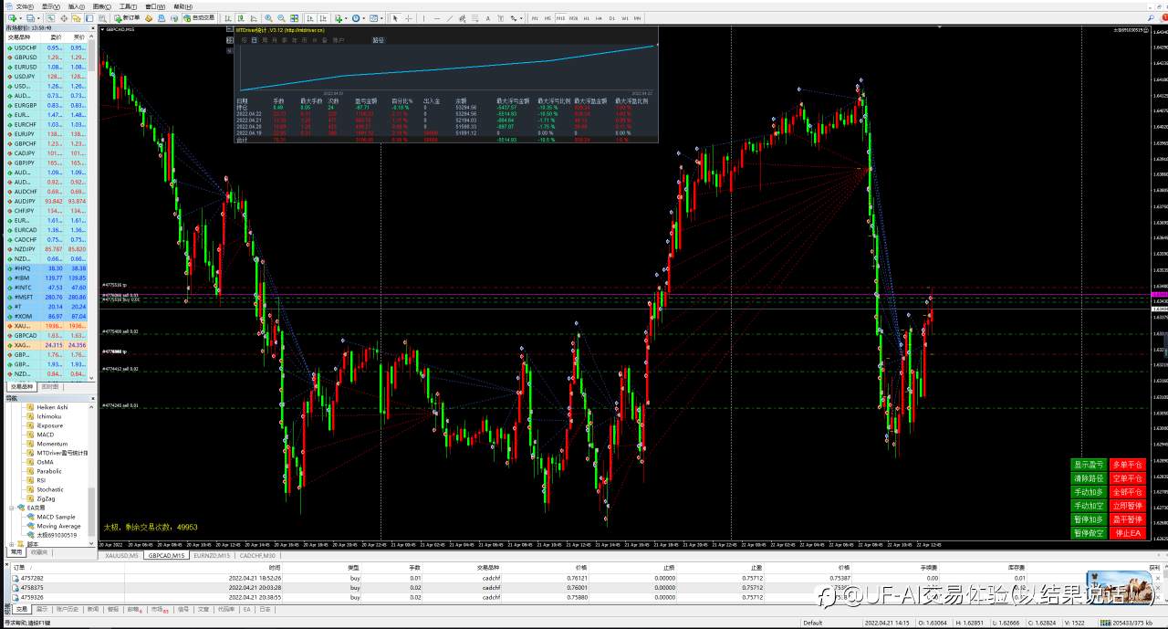Switch to 收藏夹 favorites tab in navigator
1168x629 pixels.
click(x=38, y=552)
